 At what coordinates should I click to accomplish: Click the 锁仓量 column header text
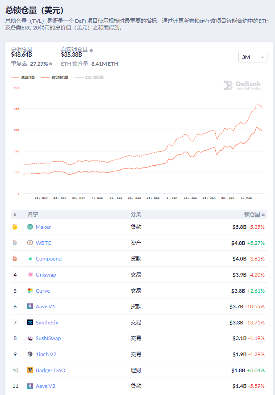(x=252, y=214)
